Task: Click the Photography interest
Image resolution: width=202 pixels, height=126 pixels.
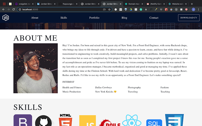Action: click(x=134, y=87)
